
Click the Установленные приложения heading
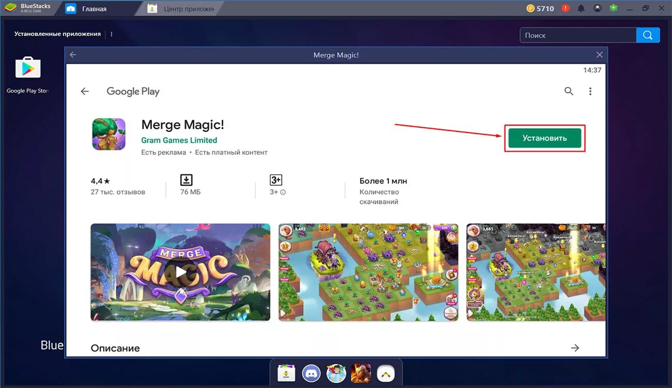point(57,34)
